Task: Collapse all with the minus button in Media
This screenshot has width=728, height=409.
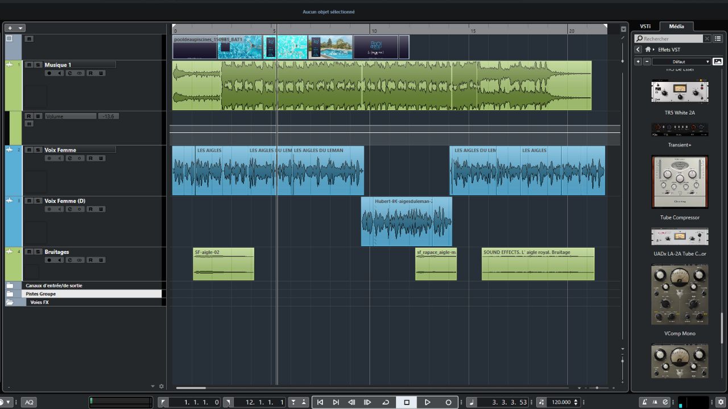Action: point(647,61)
